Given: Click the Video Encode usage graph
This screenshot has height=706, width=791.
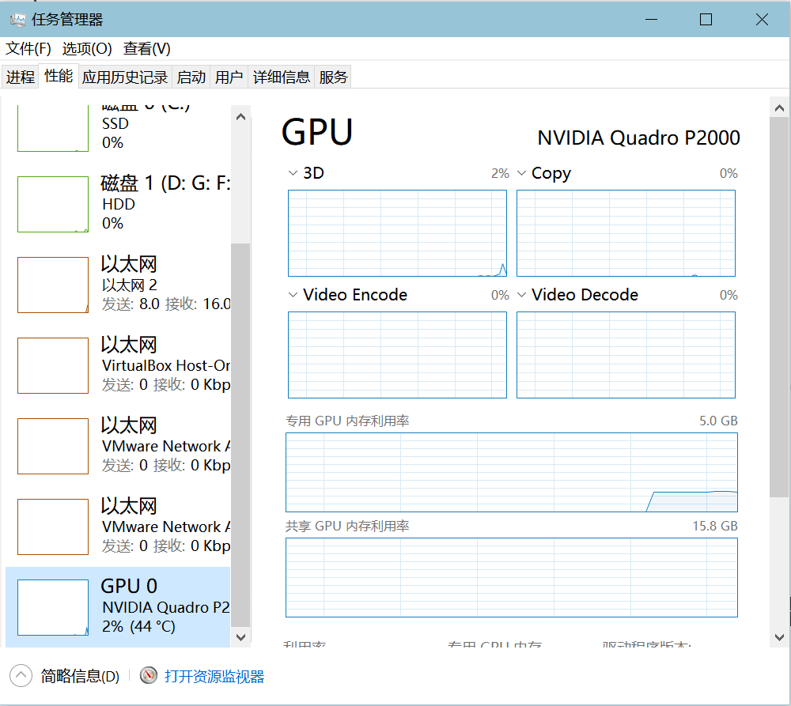Looking at the screenshot, I should coord(397,354).
